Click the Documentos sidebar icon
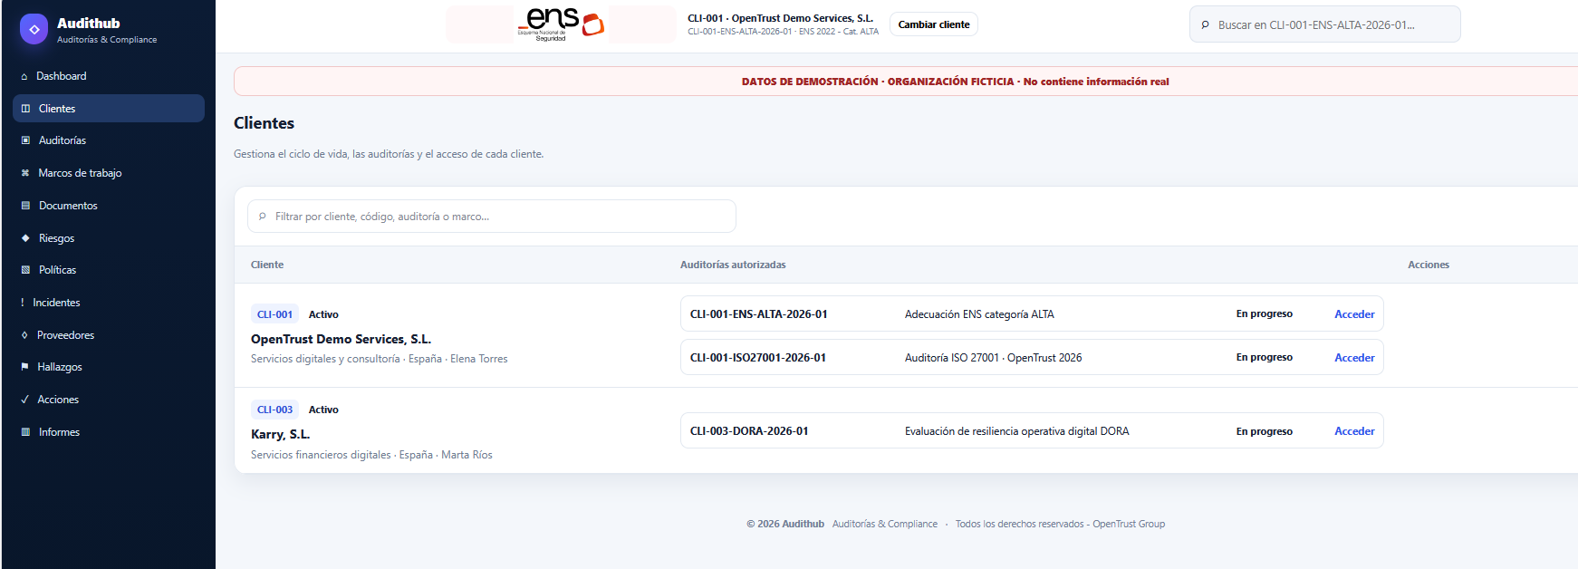 pyautogui.click(x=25, y=206)
